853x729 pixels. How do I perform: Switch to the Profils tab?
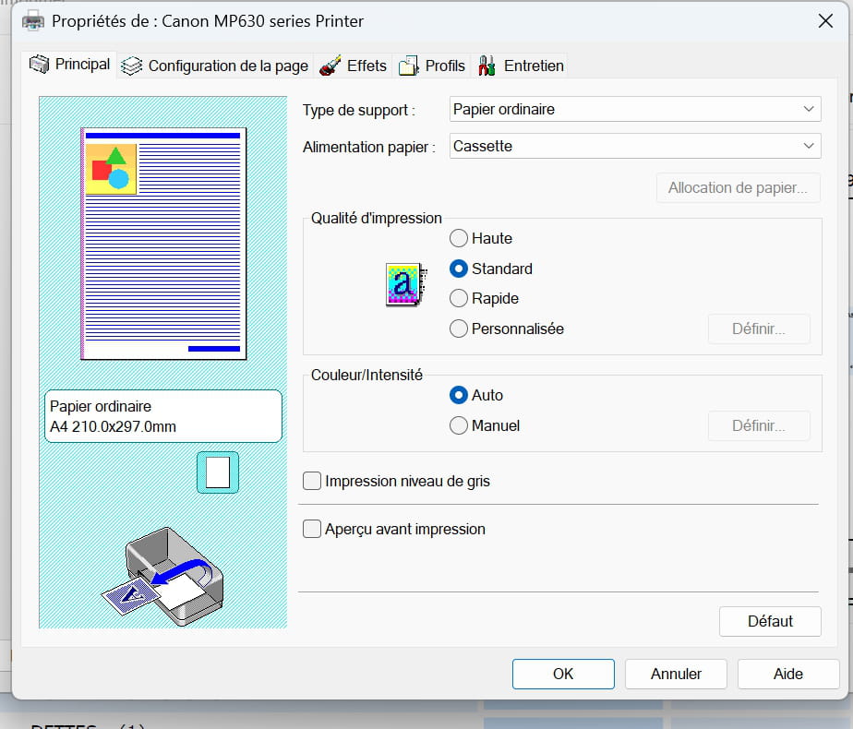click(x=431, y=66)
